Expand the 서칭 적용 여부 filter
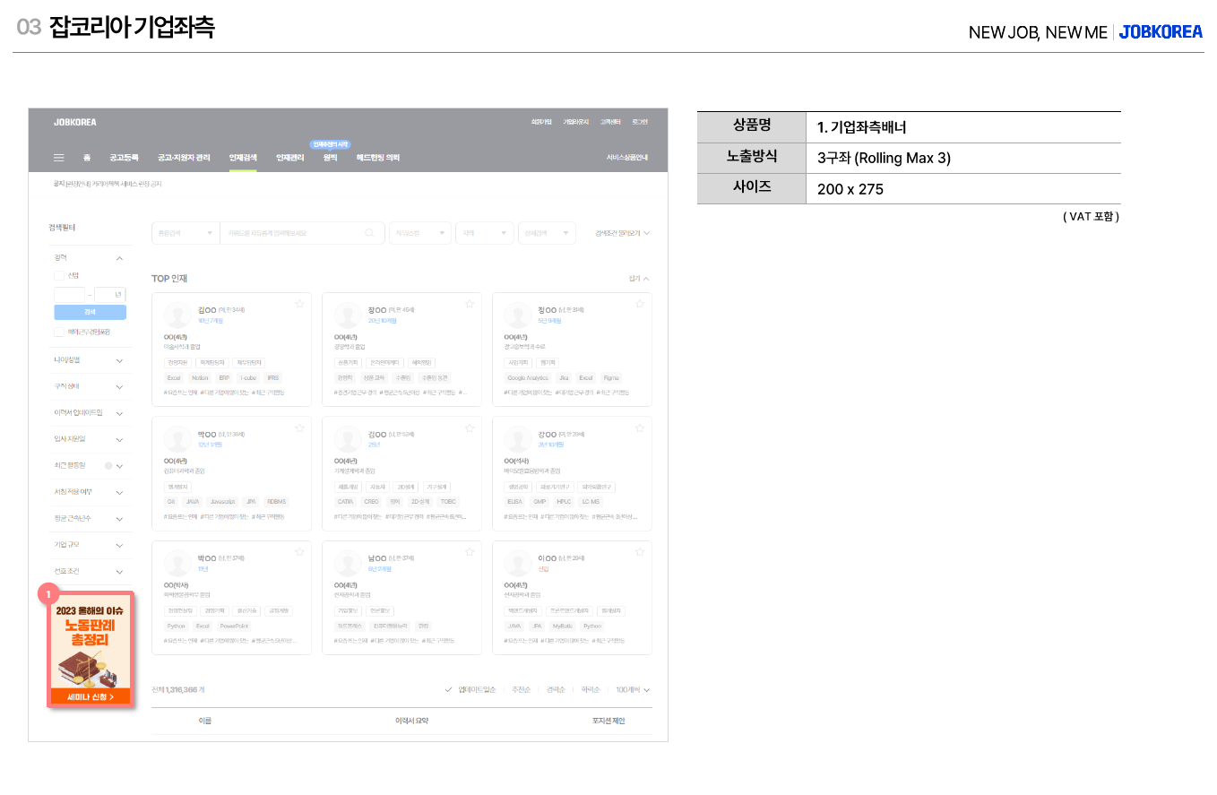This screenshot has width=1217, height=795. coord(119,492)
